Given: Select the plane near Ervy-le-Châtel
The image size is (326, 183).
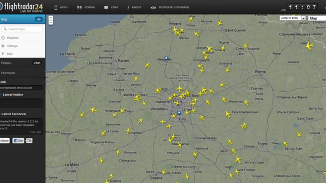Looking at the screenshot, I should coord(238,160).
